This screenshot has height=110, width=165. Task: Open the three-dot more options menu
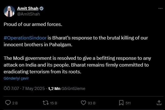[160, 8]
